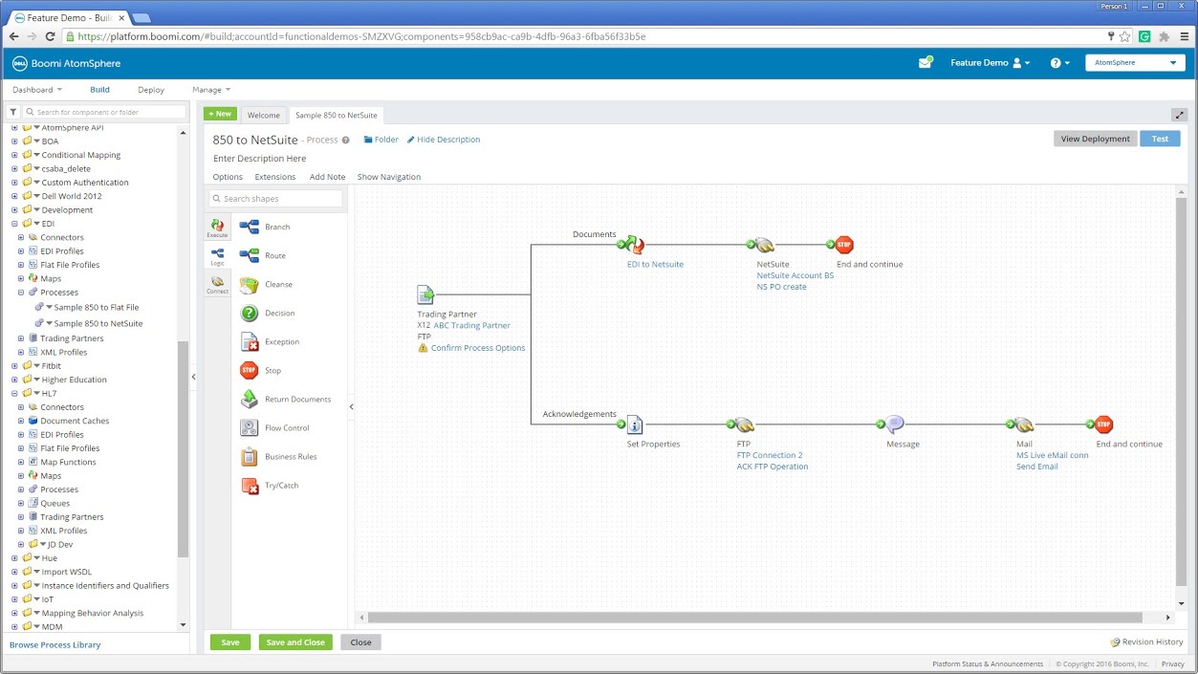Click the component filter funnel icon
The width and height of the screenshot is (1198, 674).
14,112
